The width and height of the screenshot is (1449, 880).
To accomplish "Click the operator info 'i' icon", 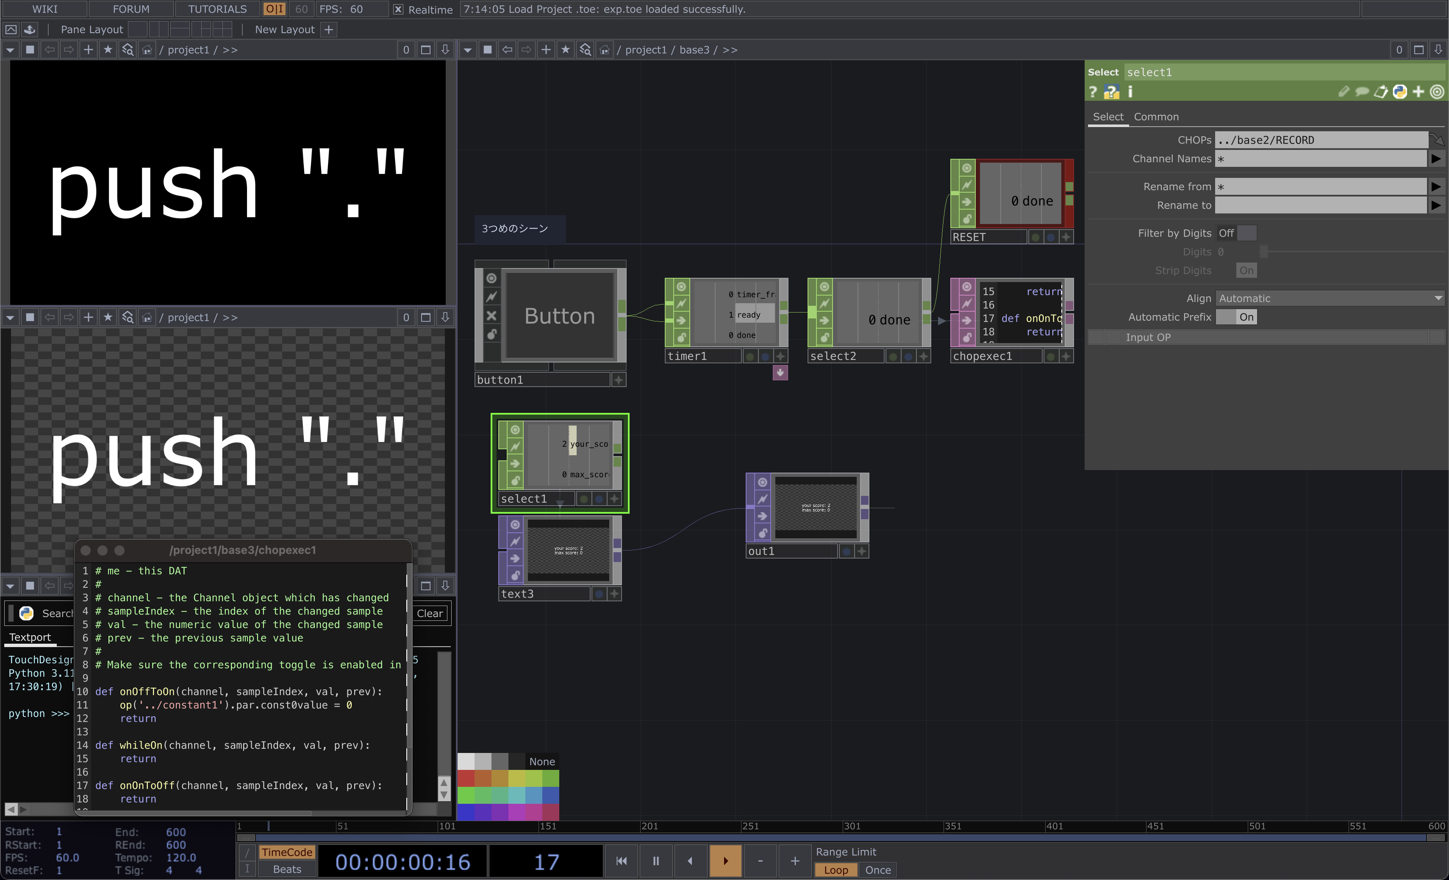I will [1130, 92].
